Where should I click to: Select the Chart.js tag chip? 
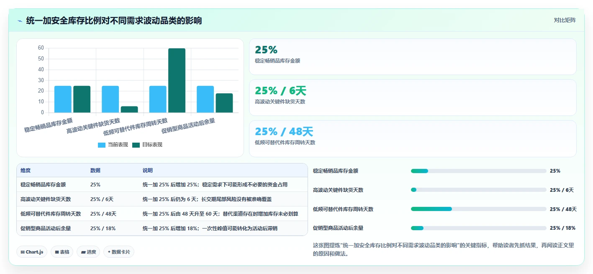(x=32, y=252)
